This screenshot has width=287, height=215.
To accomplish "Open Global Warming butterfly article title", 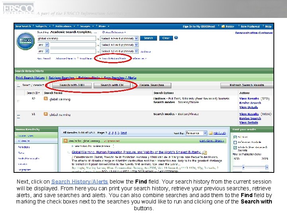I will pyautogui.click(x=136, y=152).
